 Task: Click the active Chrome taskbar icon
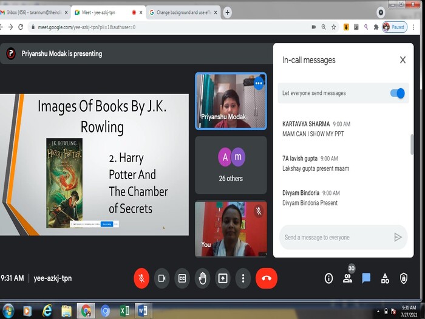(86, 311)
